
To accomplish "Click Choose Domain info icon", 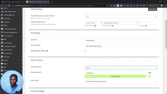I will [112, 26].
